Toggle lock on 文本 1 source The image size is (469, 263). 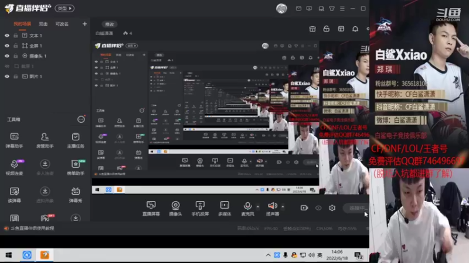point(16,36)
